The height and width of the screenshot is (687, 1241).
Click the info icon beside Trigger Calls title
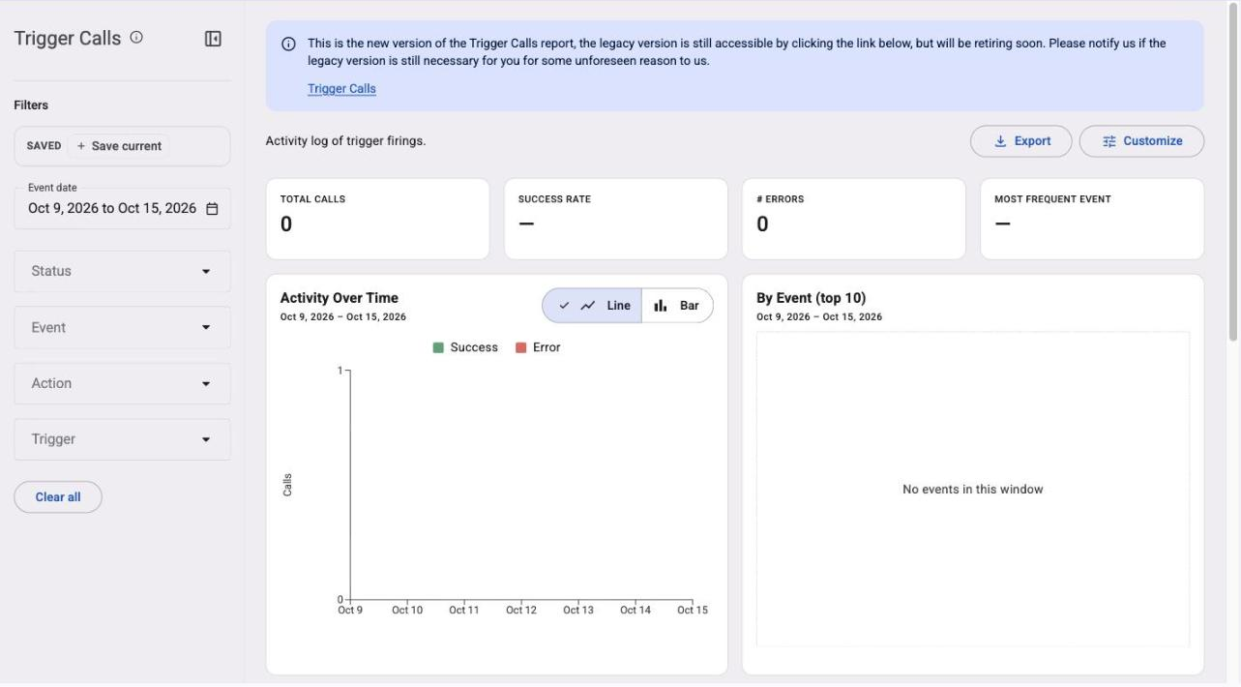point(136,38)
